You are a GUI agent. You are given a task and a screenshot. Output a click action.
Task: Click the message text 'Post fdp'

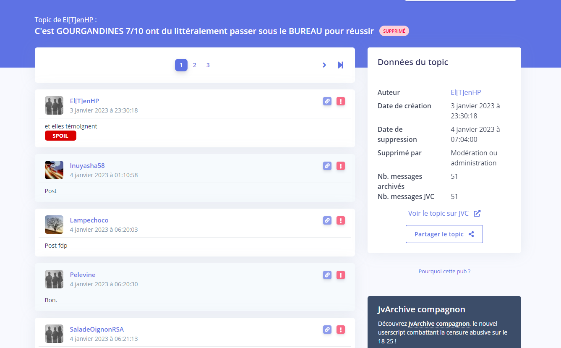point(56,246)
